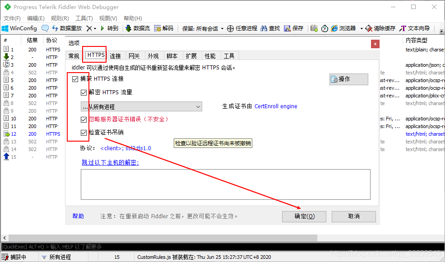Expand the arrow beside the X remove icon

tap(95, 29)
